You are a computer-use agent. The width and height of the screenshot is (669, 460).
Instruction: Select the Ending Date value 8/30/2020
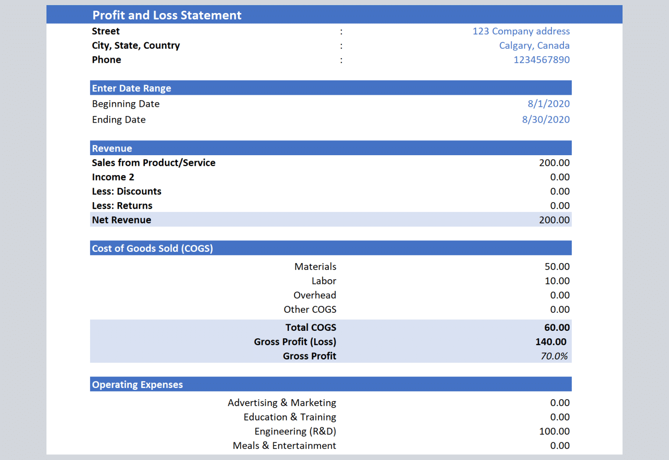tap(546, 119)
